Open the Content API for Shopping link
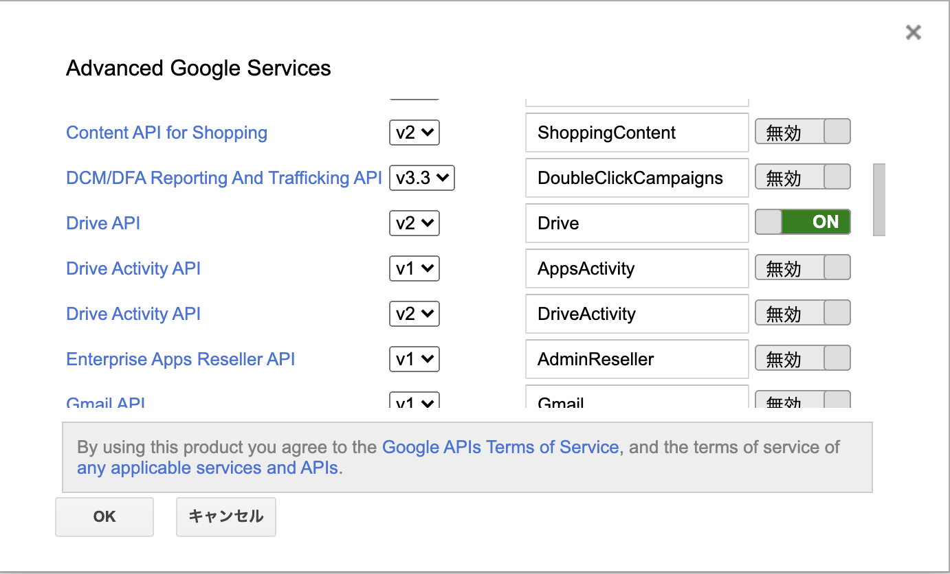This screenshot has width=950, height=574. click(x=166, y=133)
